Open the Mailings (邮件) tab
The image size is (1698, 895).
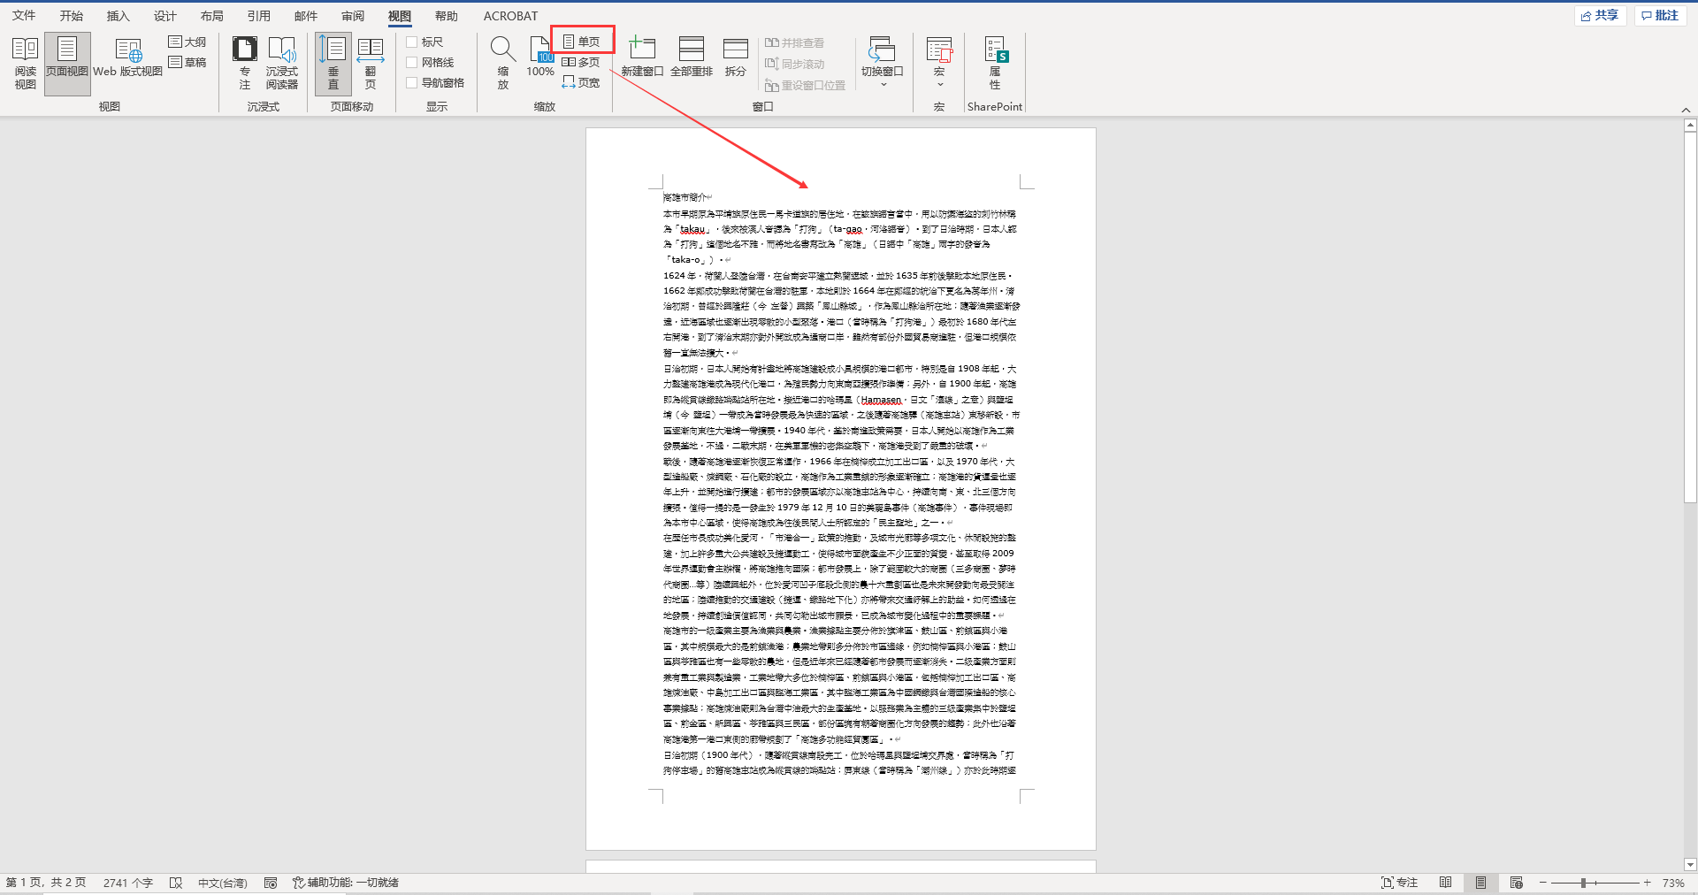306,15
